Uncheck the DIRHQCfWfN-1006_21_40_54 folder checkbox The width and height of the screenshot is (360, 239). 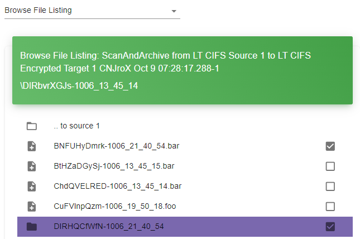click(330, 227)
